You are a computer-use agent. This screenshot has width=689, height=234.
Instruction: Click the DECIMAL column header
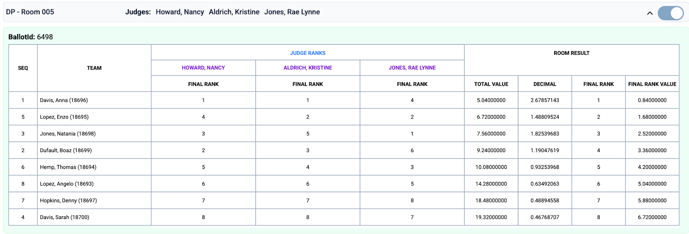[x=545, y=84]
